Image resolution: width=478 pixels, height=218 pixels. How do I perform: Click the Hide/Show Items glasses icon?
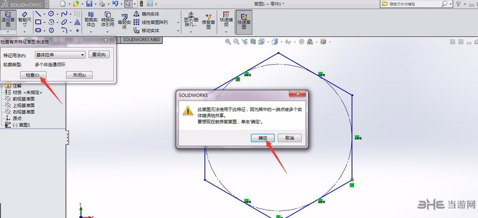pyautogui.click(x=288, y=42)
